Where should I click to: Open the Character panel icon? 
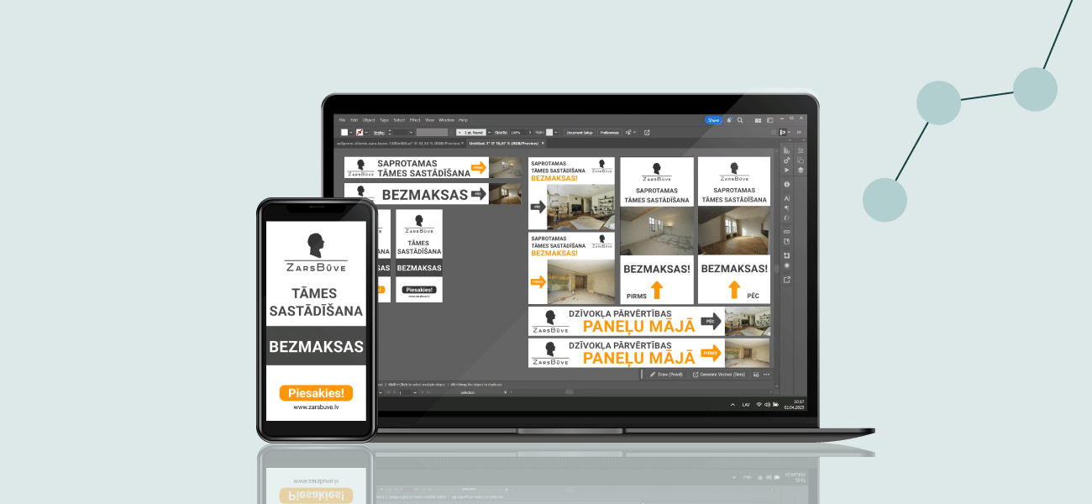(x=787, y=197)
